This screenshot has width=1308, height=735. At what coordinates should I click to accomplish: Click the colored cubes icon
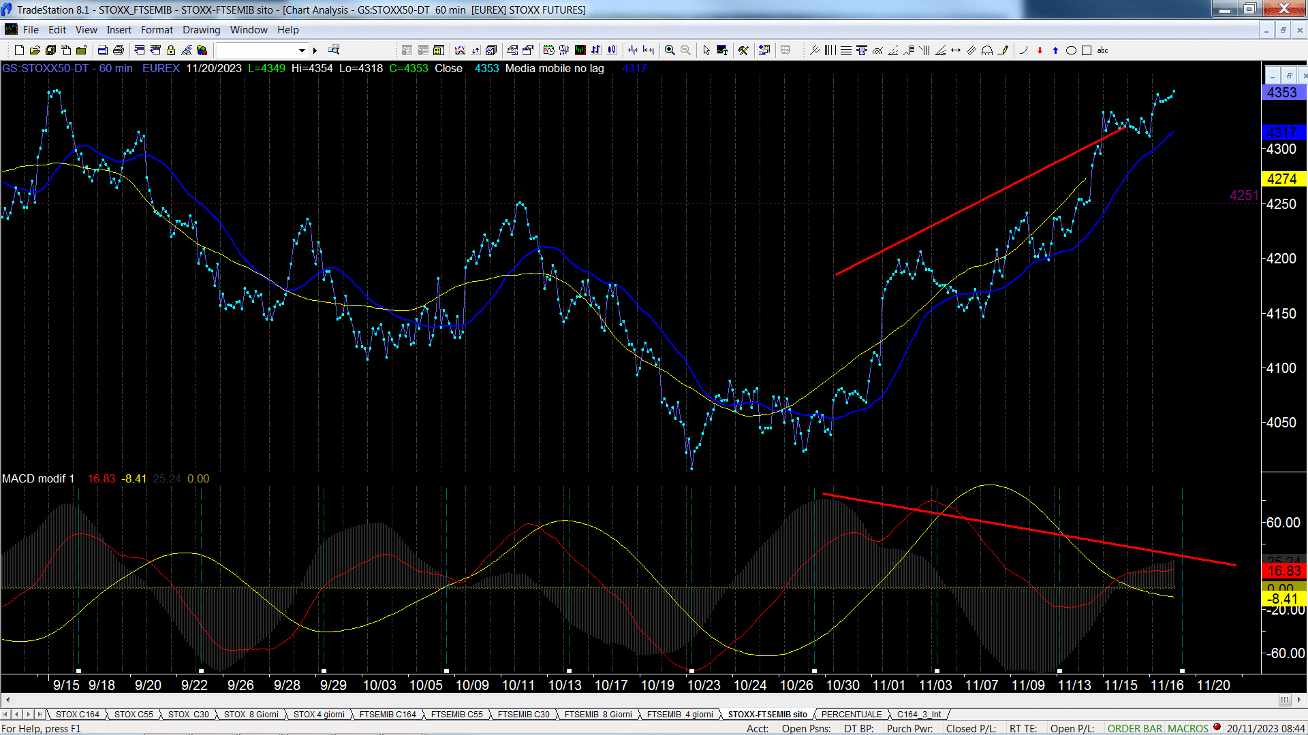pos(202,50)
